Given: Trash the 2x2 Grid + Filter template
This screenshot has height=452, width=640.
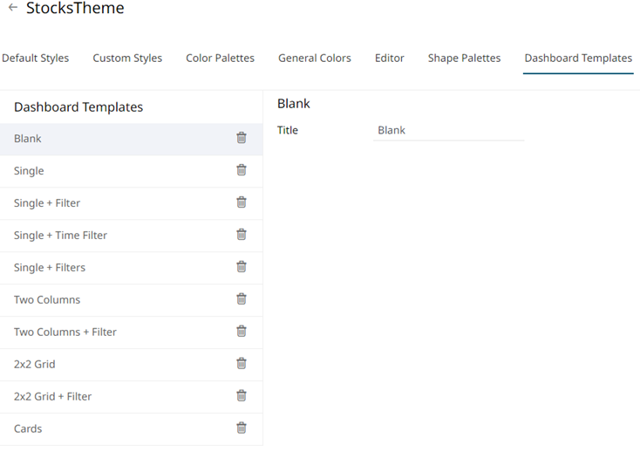Looking at the screenshot, I should coord(242,396).
